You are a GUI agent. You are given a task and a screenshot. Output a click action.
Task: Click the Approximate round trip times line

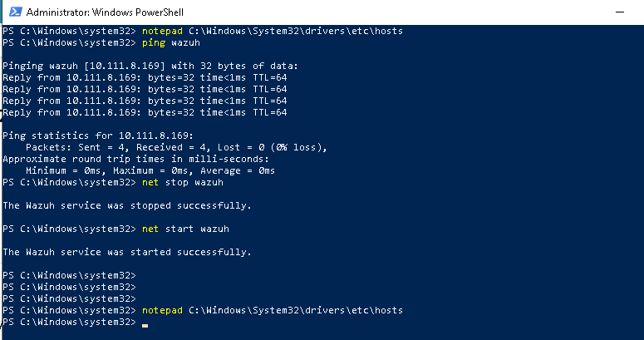click(135, 159)
